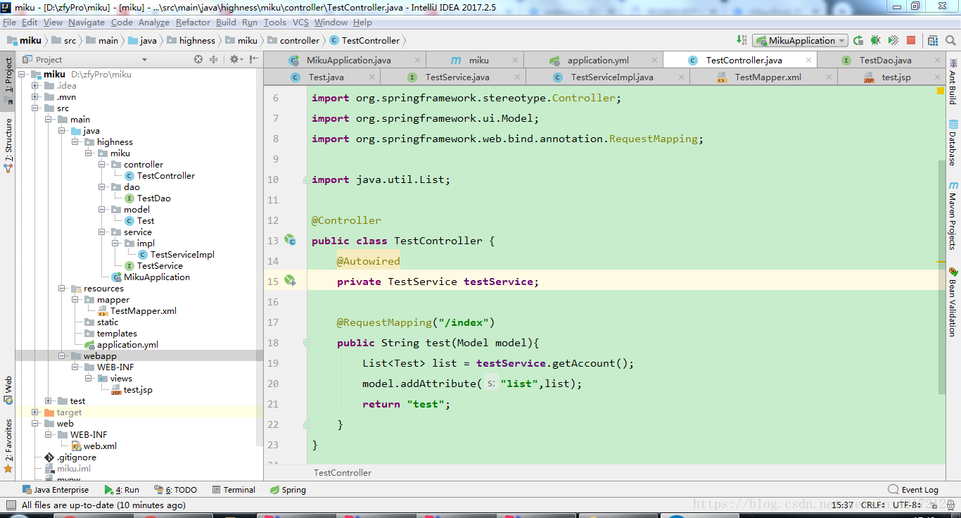Close the test.jsp editor tab
Screen dimensions: 961x518
pos(937,77)
